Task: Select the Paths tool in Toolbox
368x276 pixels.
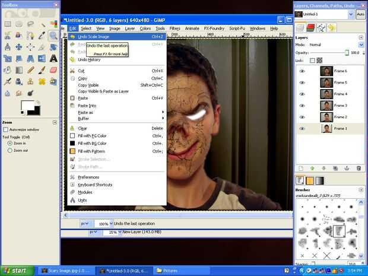Action: click(30, 36)
